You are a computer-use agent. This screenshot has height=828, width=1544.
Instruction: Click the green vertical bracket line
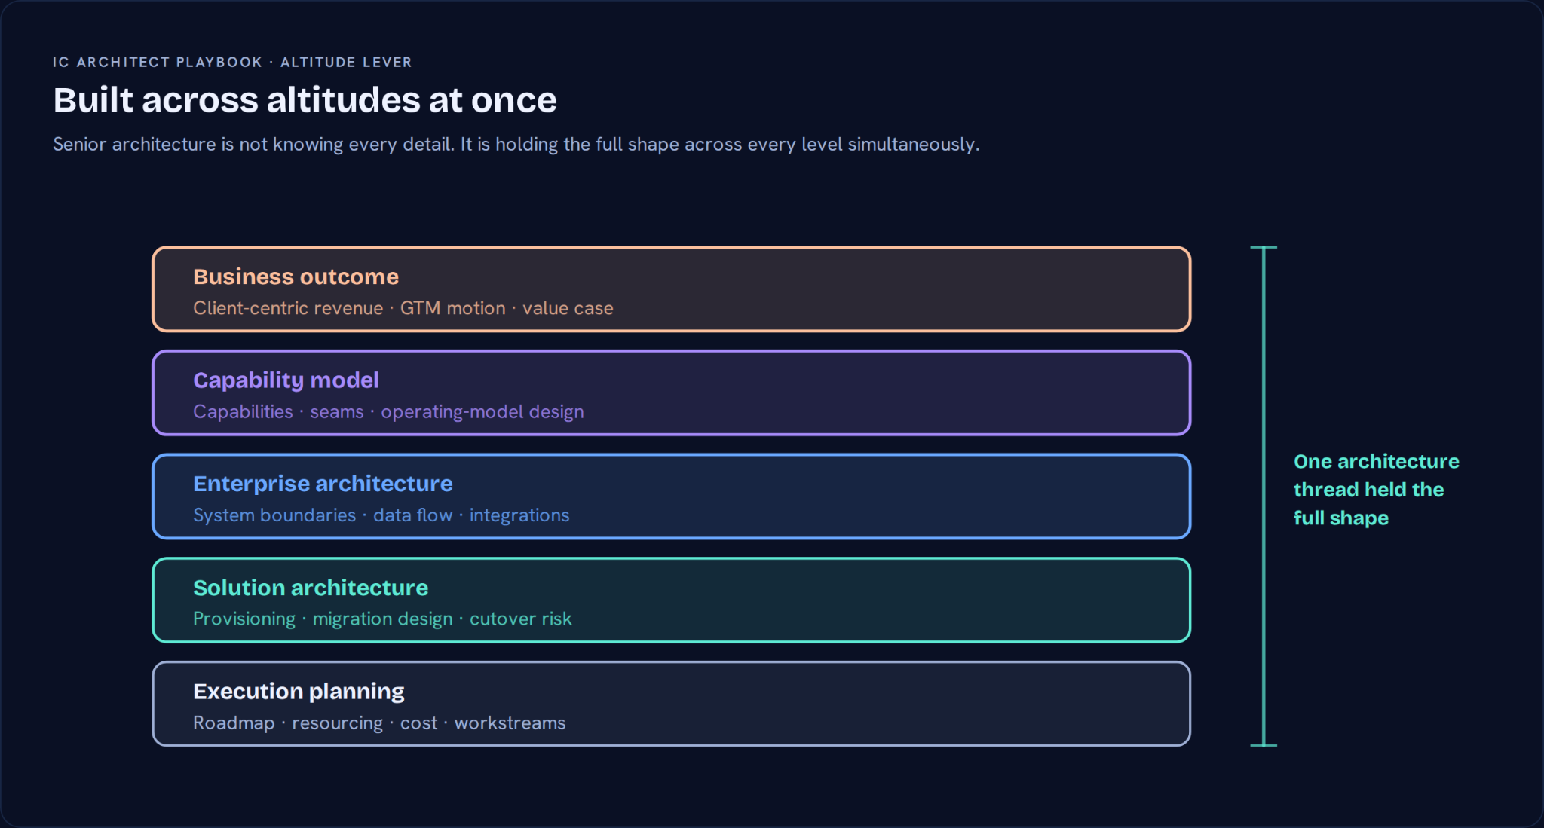1264,496
